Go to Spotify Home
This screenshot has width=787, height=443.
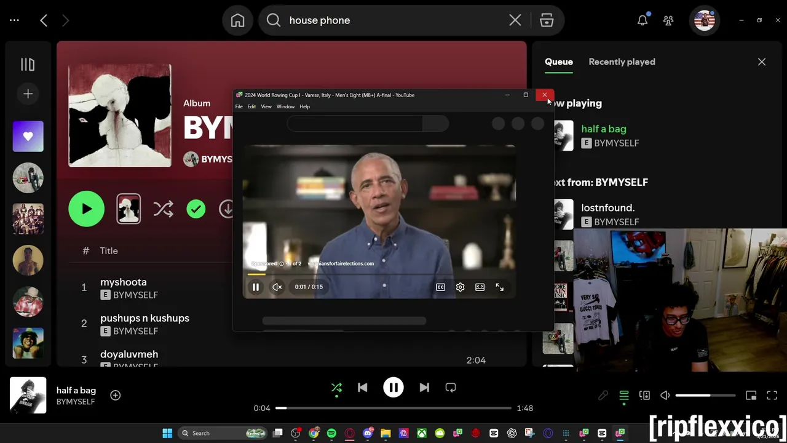(x=237, y=20)
